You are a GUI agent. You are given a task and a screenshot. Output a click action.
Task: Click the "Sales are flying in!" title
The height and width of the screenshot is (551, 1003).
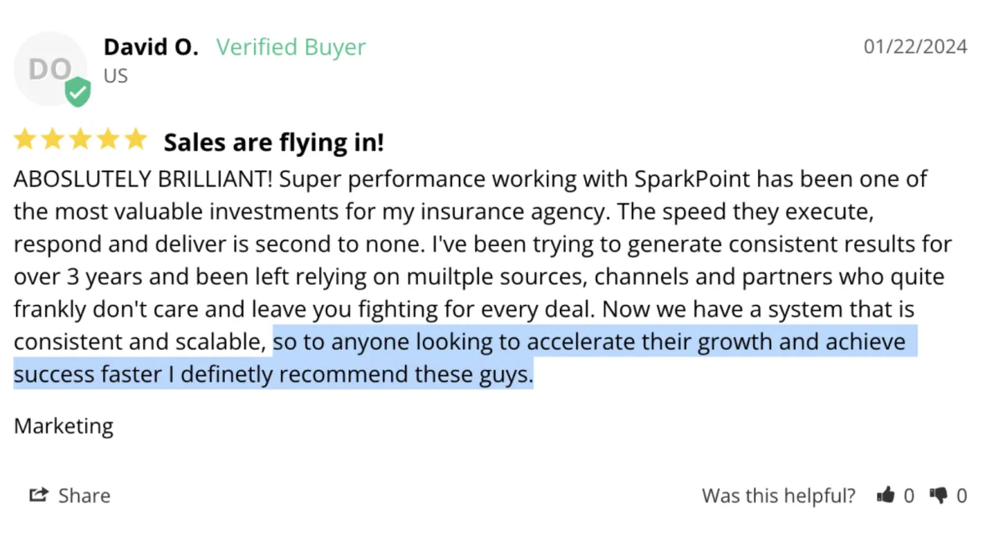[x=273, y=143]
